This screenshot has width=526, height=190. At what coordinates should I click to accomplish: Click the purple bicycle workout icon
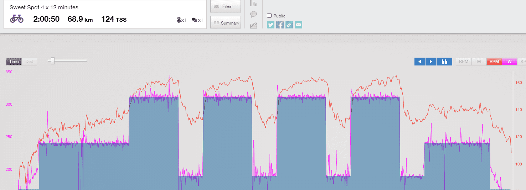tap(16, 19)
